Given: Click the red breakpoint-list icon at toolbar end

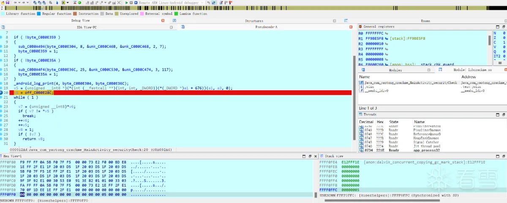Looking at the screenshot, I should pos(230,3).
